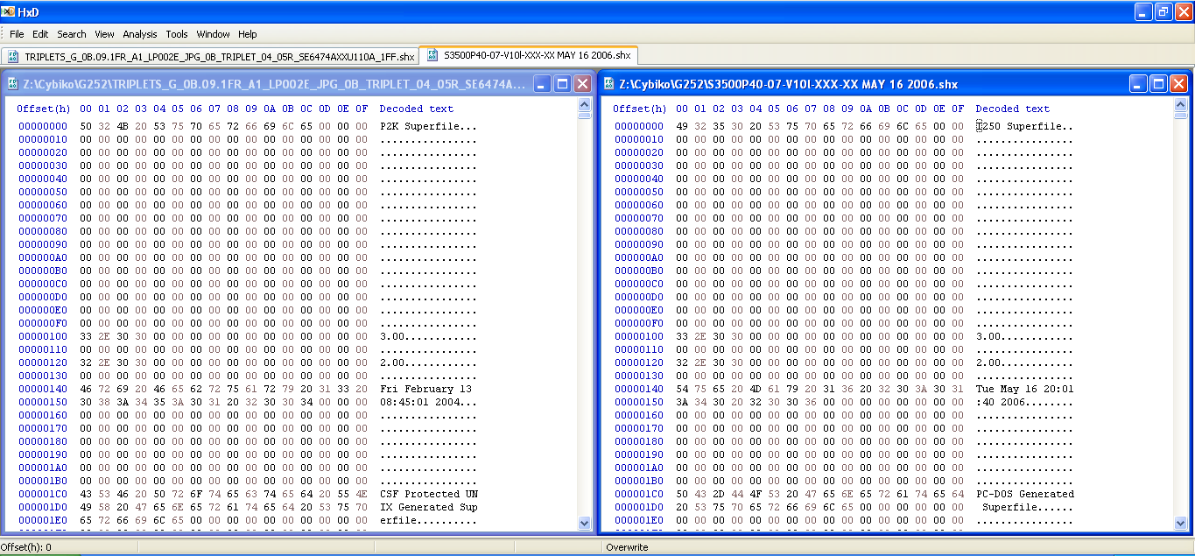
Task: Click the scroll-down arrow in the S3500P40 window
Action: pos(1181,524)
